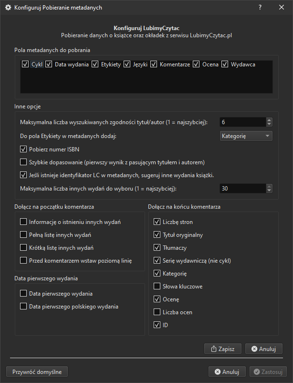Enable Słowa kluczowe checkbox
Screen dimensions: 293x383
157,287
